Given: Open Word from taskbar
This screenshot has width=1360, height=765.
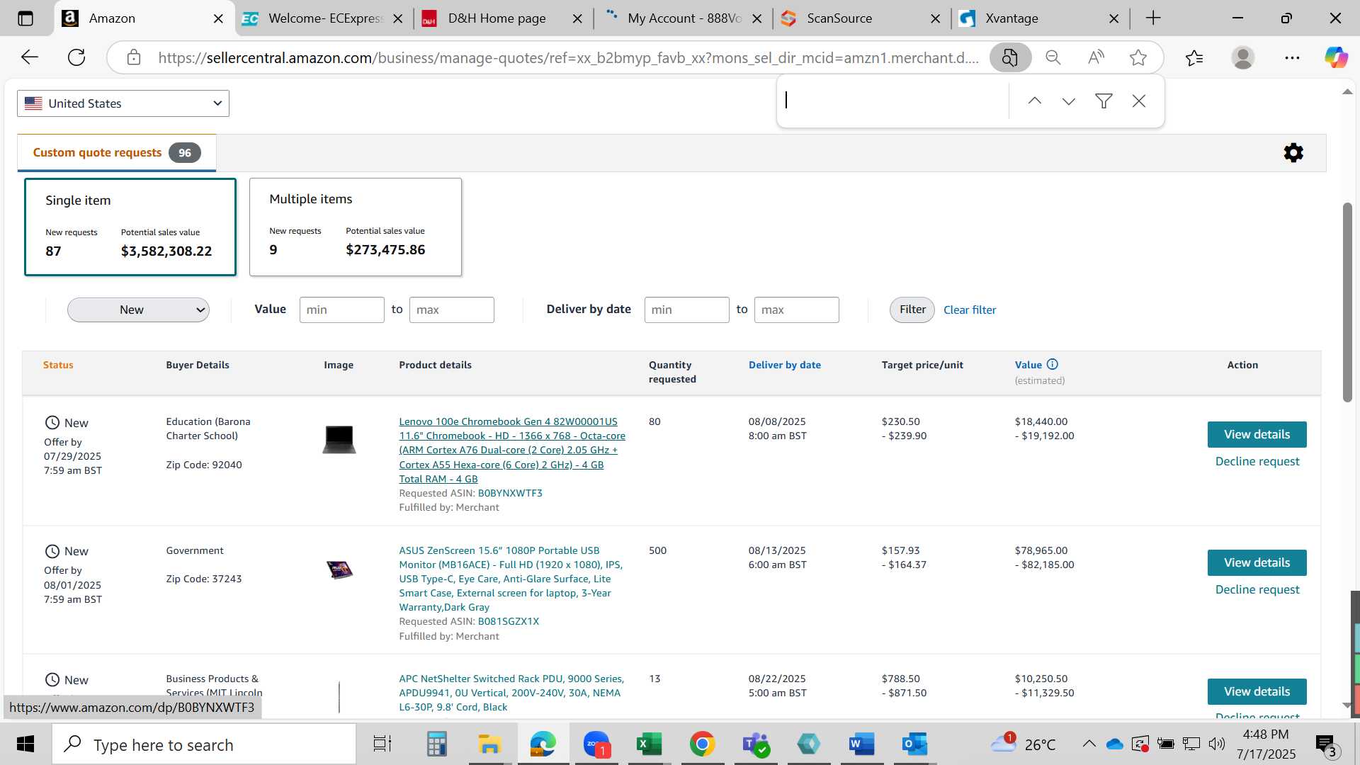Looking at the screenshot, I should coord(861,744).
